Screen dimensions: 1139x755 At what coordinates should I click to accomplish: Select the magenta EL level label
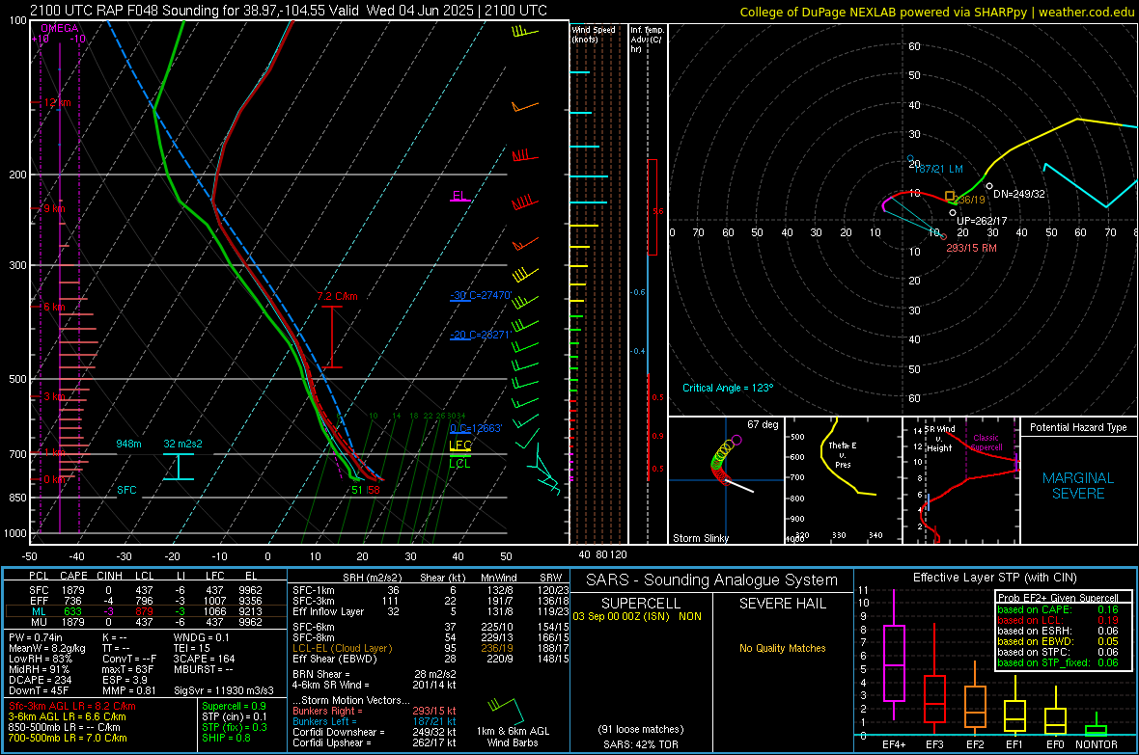459,196
